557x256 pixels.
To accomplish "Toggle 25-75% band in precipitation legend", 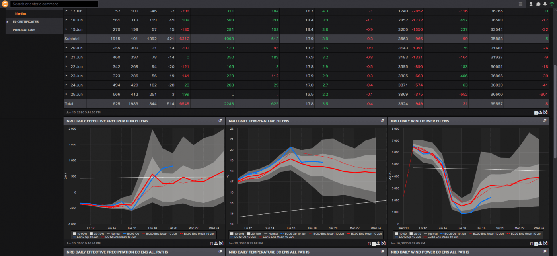I will [97, 233].
